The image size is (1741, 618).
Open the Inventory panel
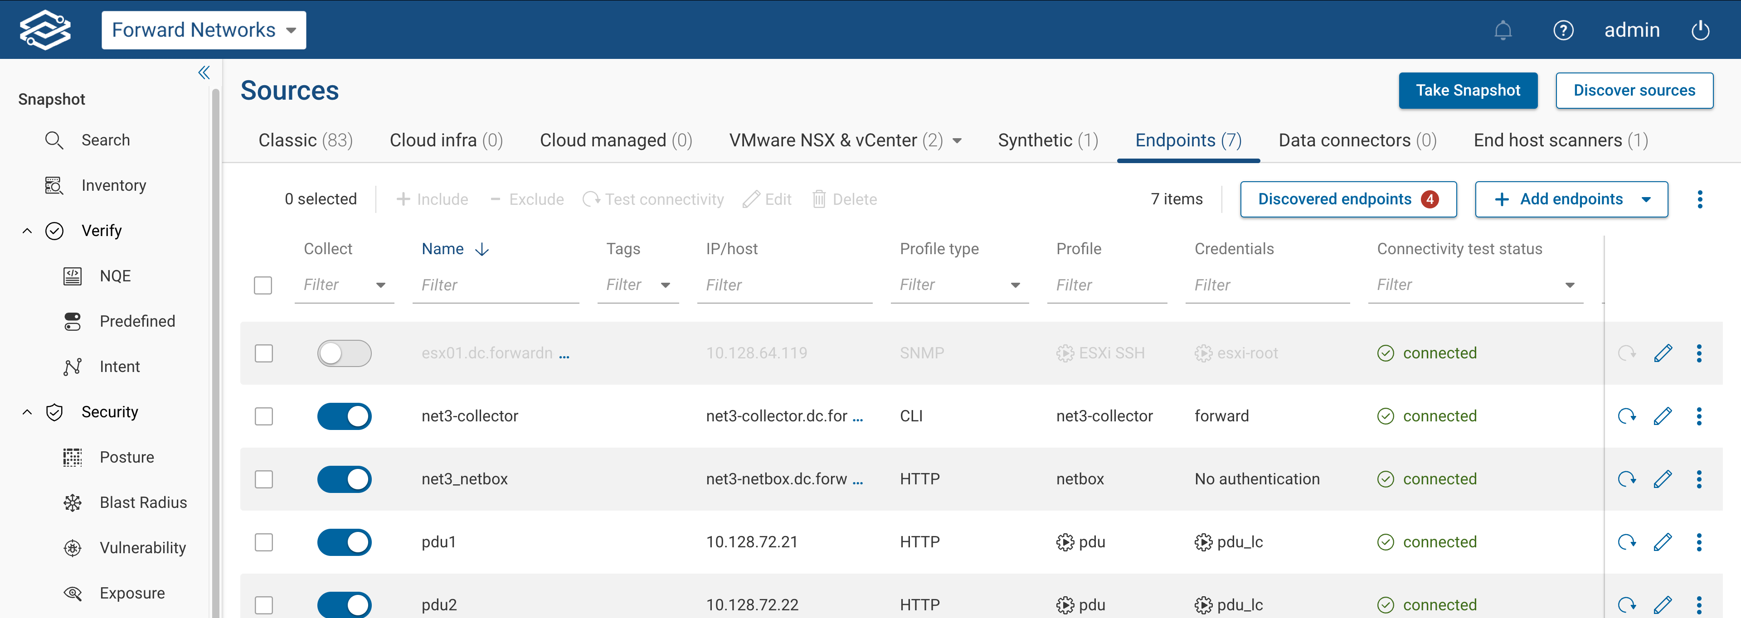point(113,185)
